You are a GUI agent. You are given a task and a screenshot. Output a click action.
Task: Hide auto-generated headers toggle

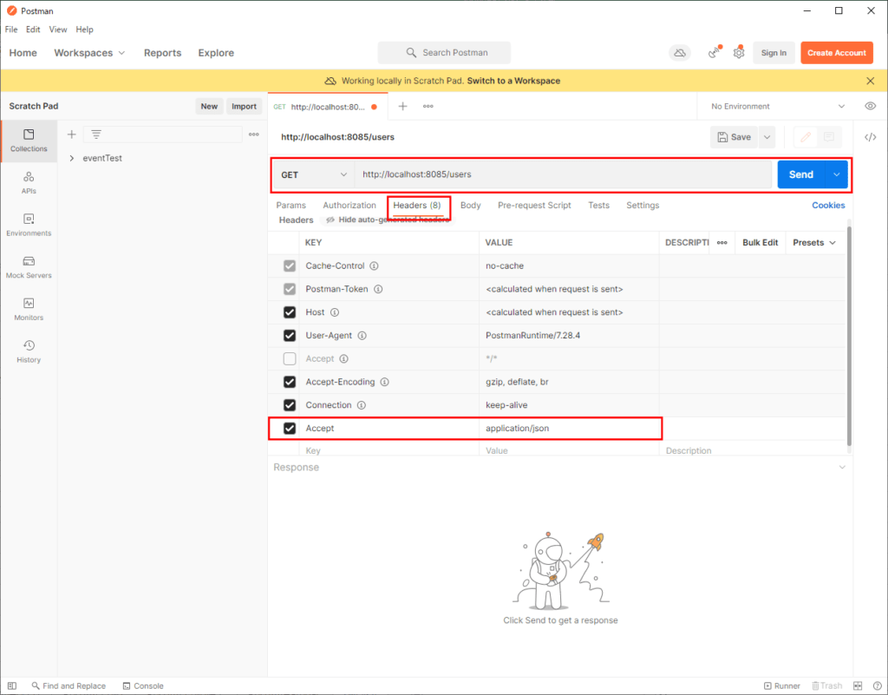388,220
